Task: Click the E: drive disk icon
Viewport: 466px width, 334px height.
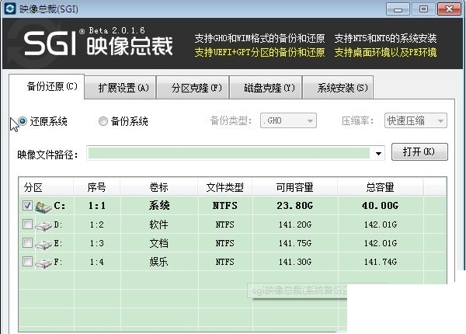Action: click(x=43, y=245)
